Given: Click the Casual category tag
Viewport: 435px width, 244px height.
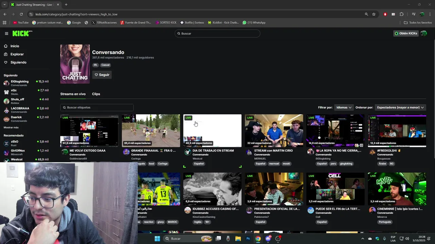Looking at the screenshot, I should pyautogui.click(x=105, y=65).
